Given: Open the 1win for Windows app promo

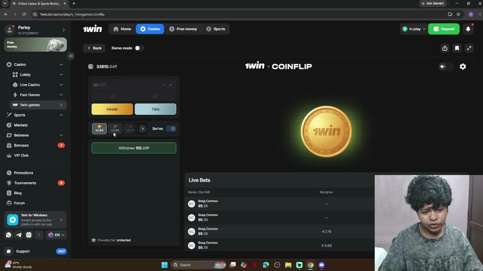Looking at the screenshot, I should (x=35, y=220).
